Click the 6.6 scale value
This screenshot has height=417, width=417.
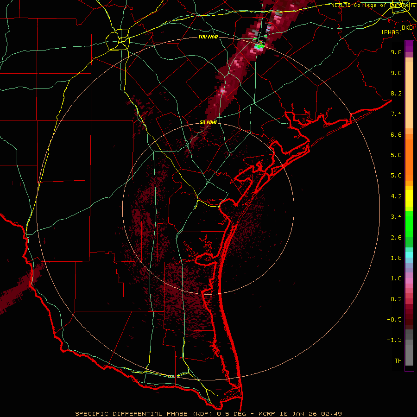point(396,134)
